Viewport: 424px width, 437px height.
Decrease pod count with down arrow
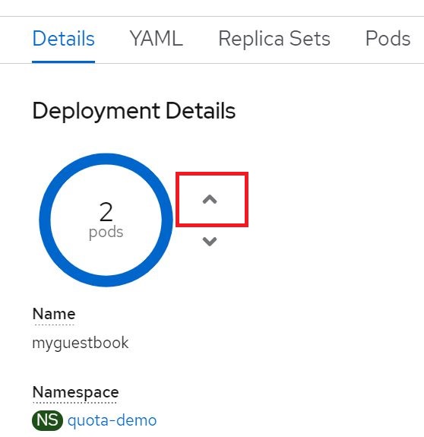(210, 242)
